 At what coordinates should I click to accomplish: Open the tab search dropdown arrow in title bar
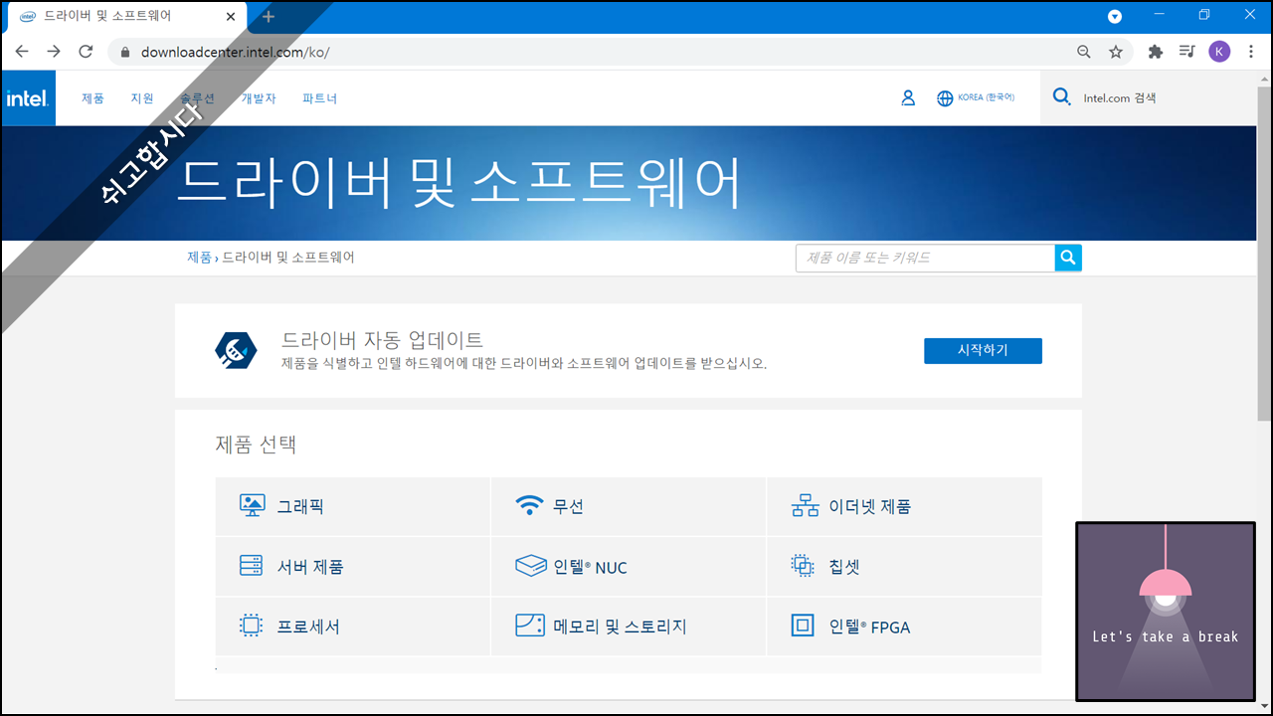1115,16
